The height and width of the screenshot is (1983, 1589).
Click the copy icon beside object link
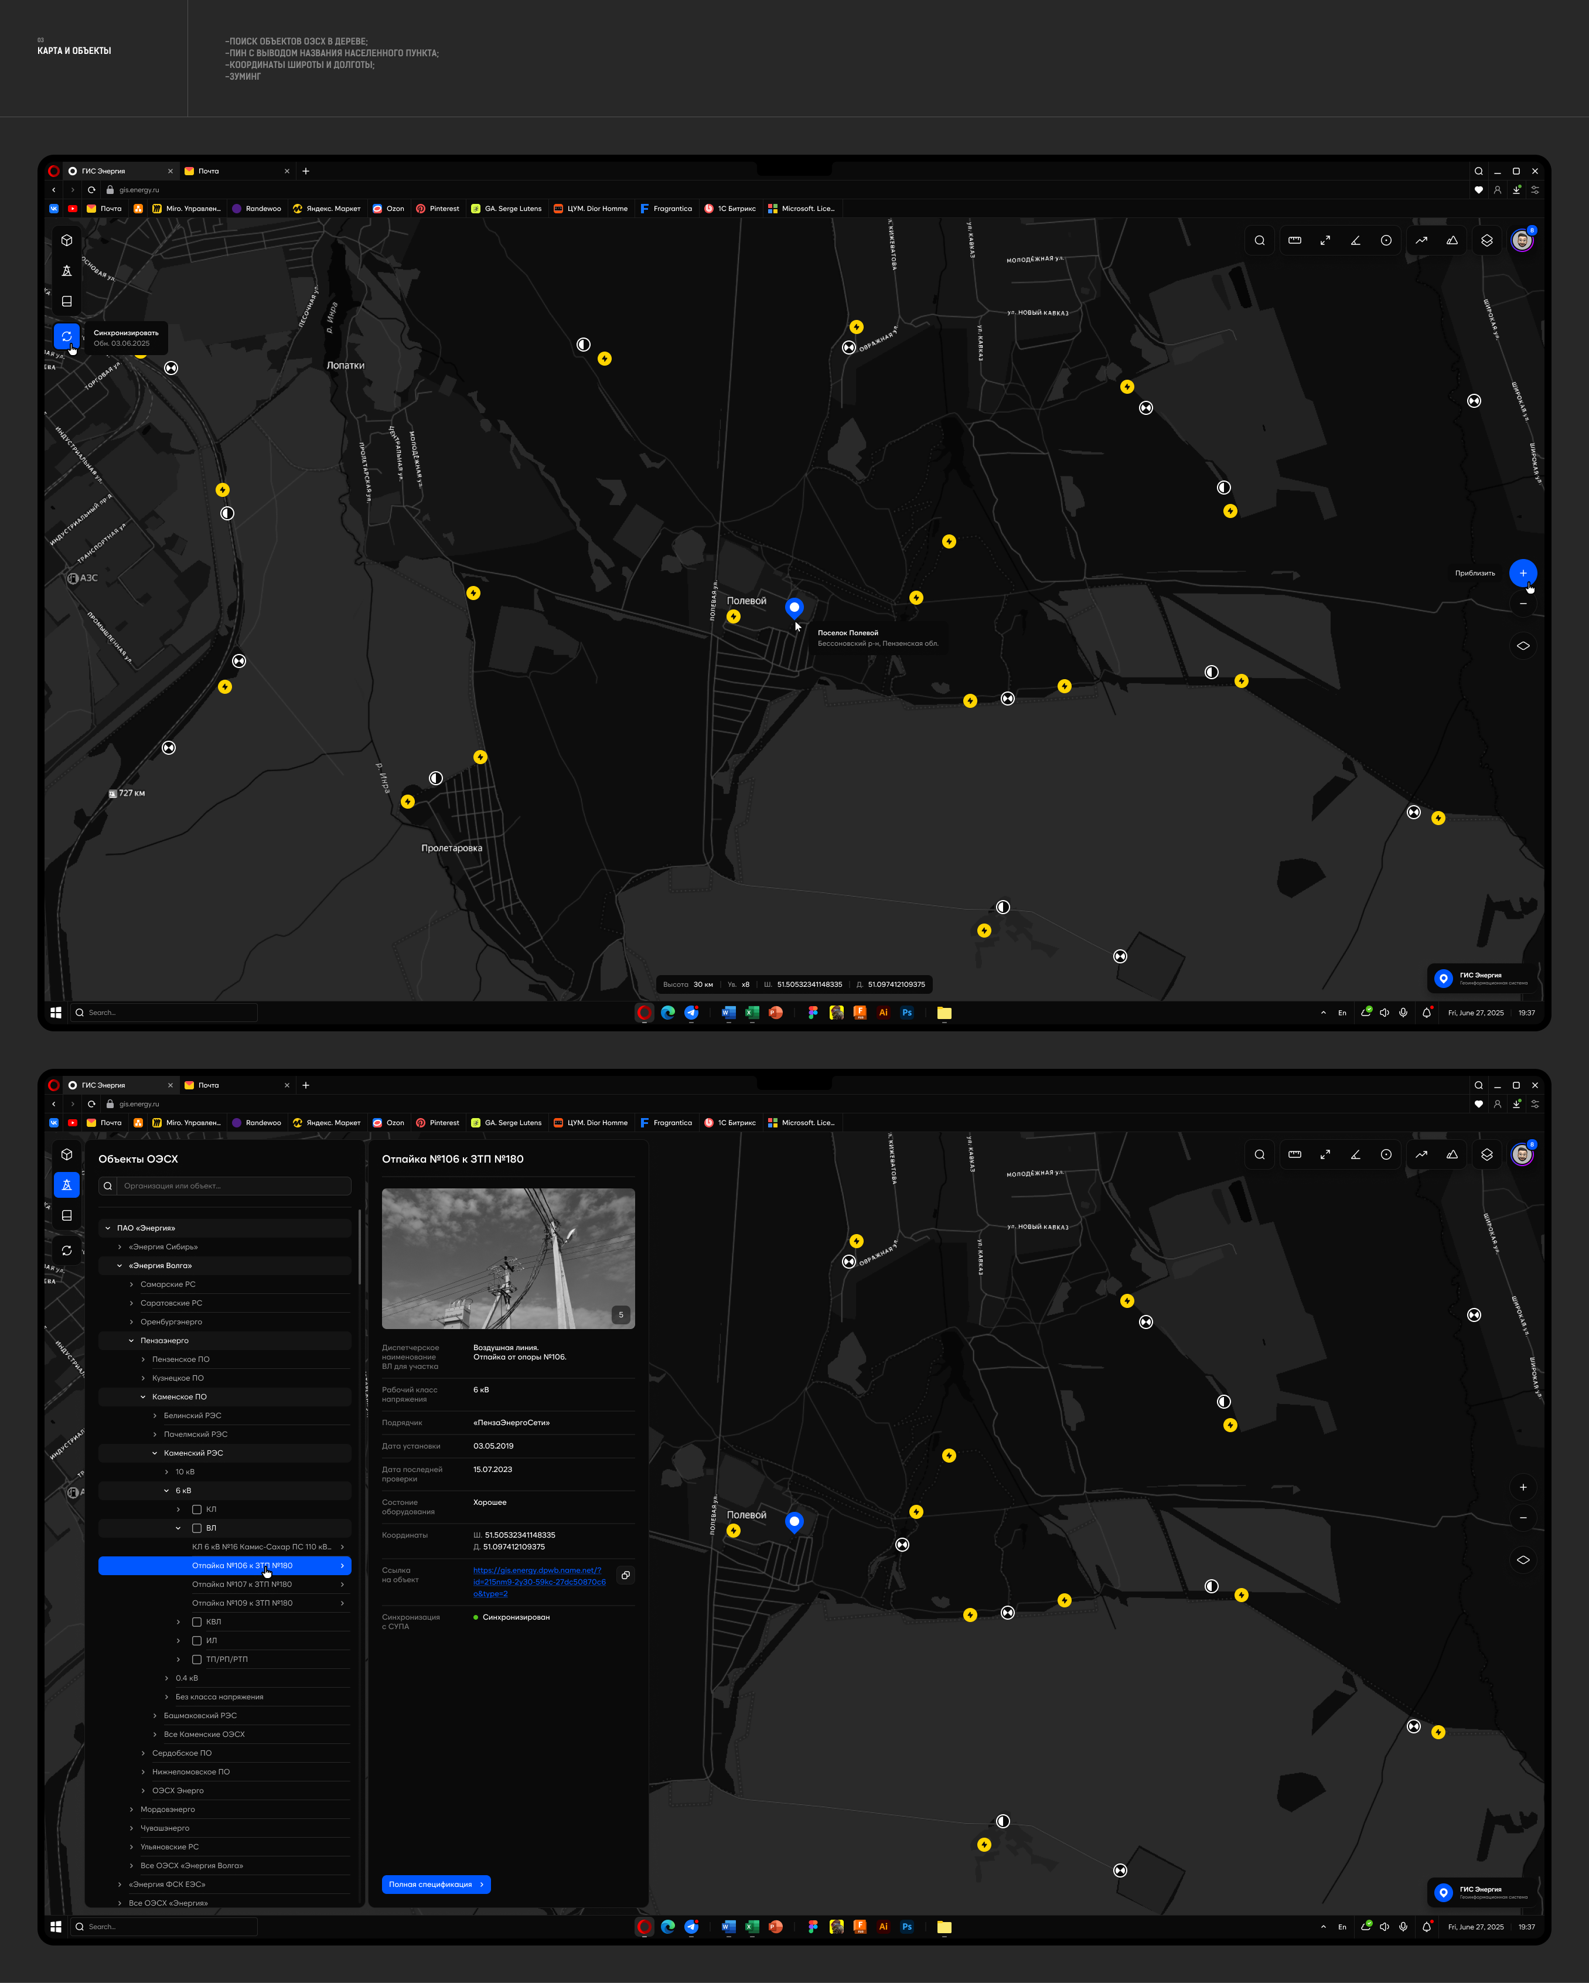click(625, 1576)
